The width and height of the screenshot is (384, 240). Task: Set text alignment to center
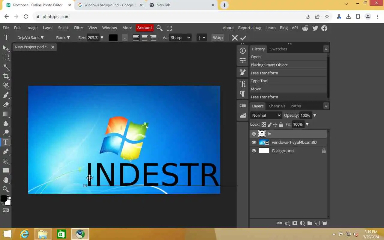tap(145, 38)
